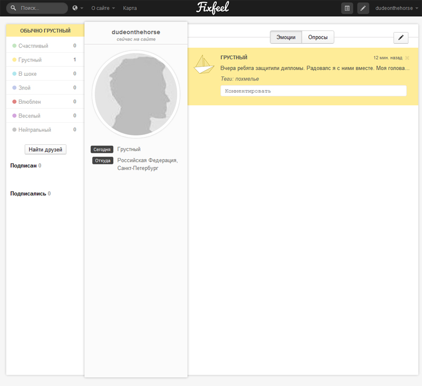Click the Найти друзей button
This screenshot has width=422, height=386.
[45, 150]
